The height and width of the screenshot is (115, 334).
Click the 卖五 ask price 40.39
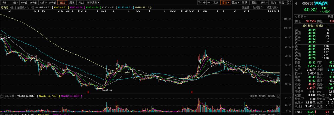point(312,30)
